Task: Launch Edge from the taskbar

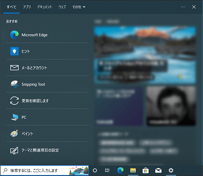Action: pyautogui.click(x=120, y=171)
